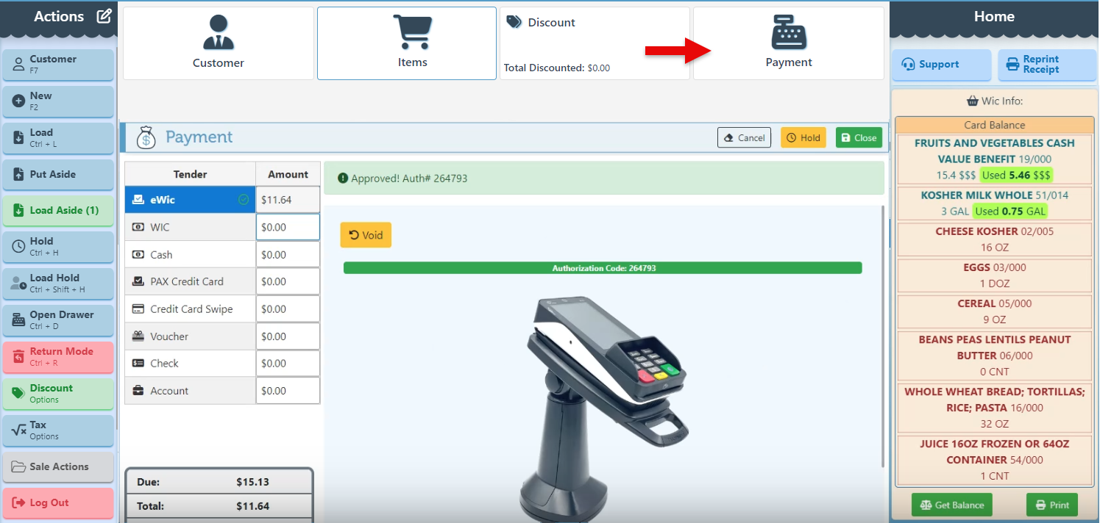Switch to the Items cart tab
Image resolution: width=1100 pixels, height=523 pixels.
coord(407,43)
